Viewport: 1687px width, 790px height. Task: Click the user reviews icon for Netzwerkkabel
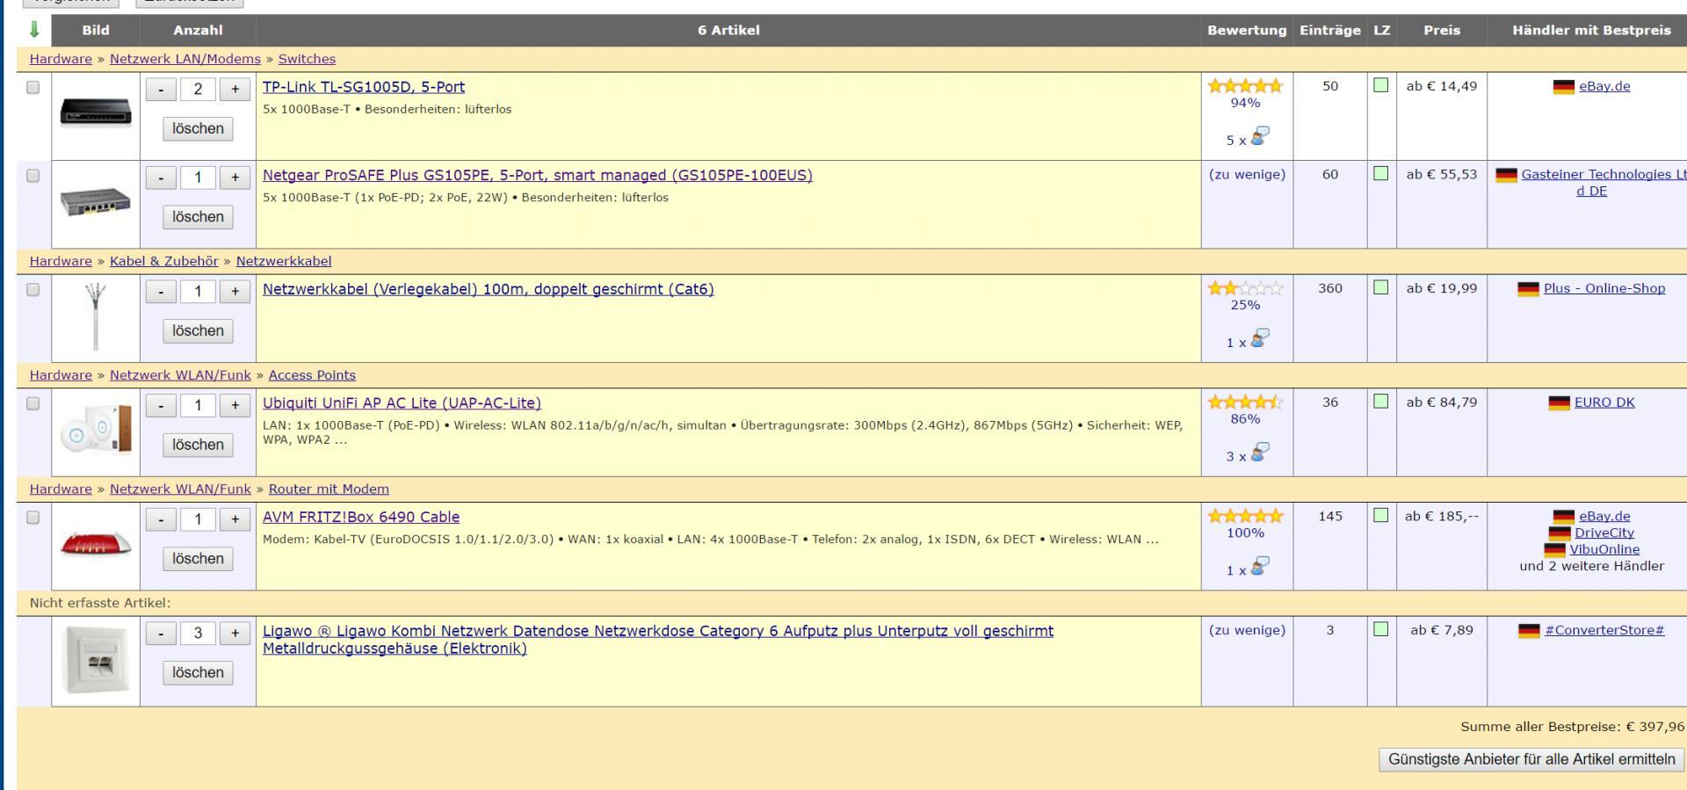click(1260, 338)
